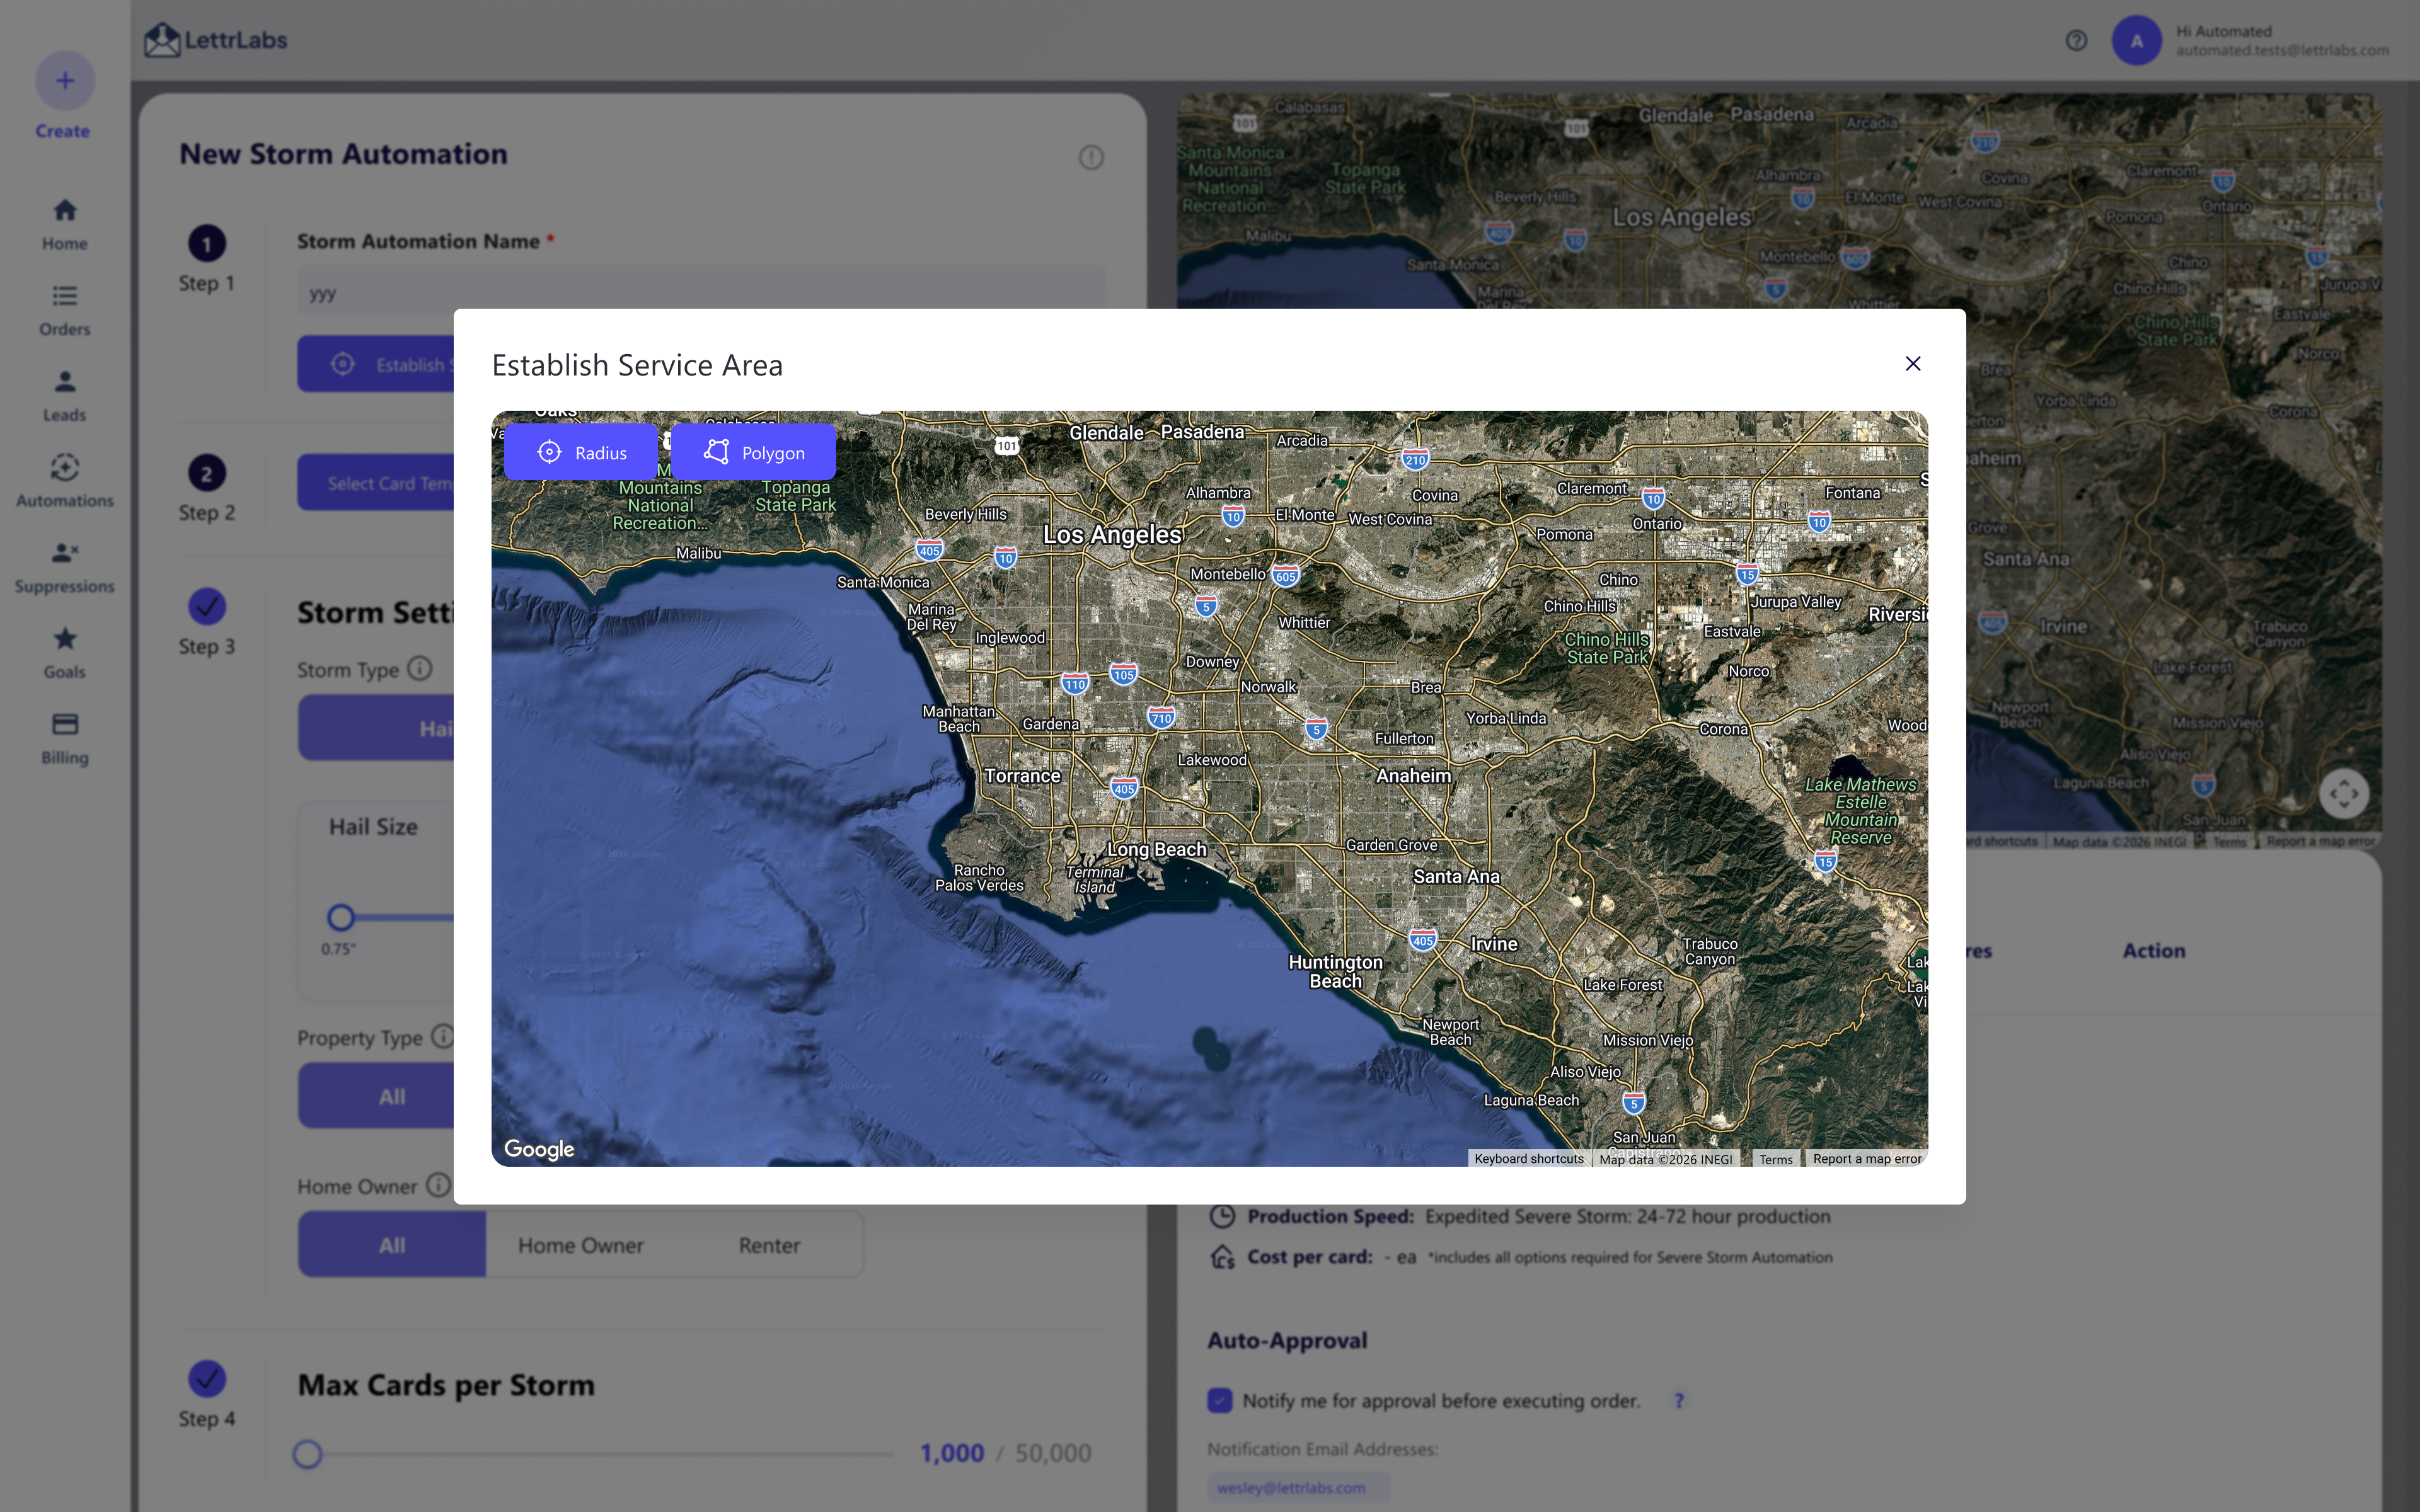
Task: Click the Step 4 checkmark circle
Action: (x=207, y=1379)
